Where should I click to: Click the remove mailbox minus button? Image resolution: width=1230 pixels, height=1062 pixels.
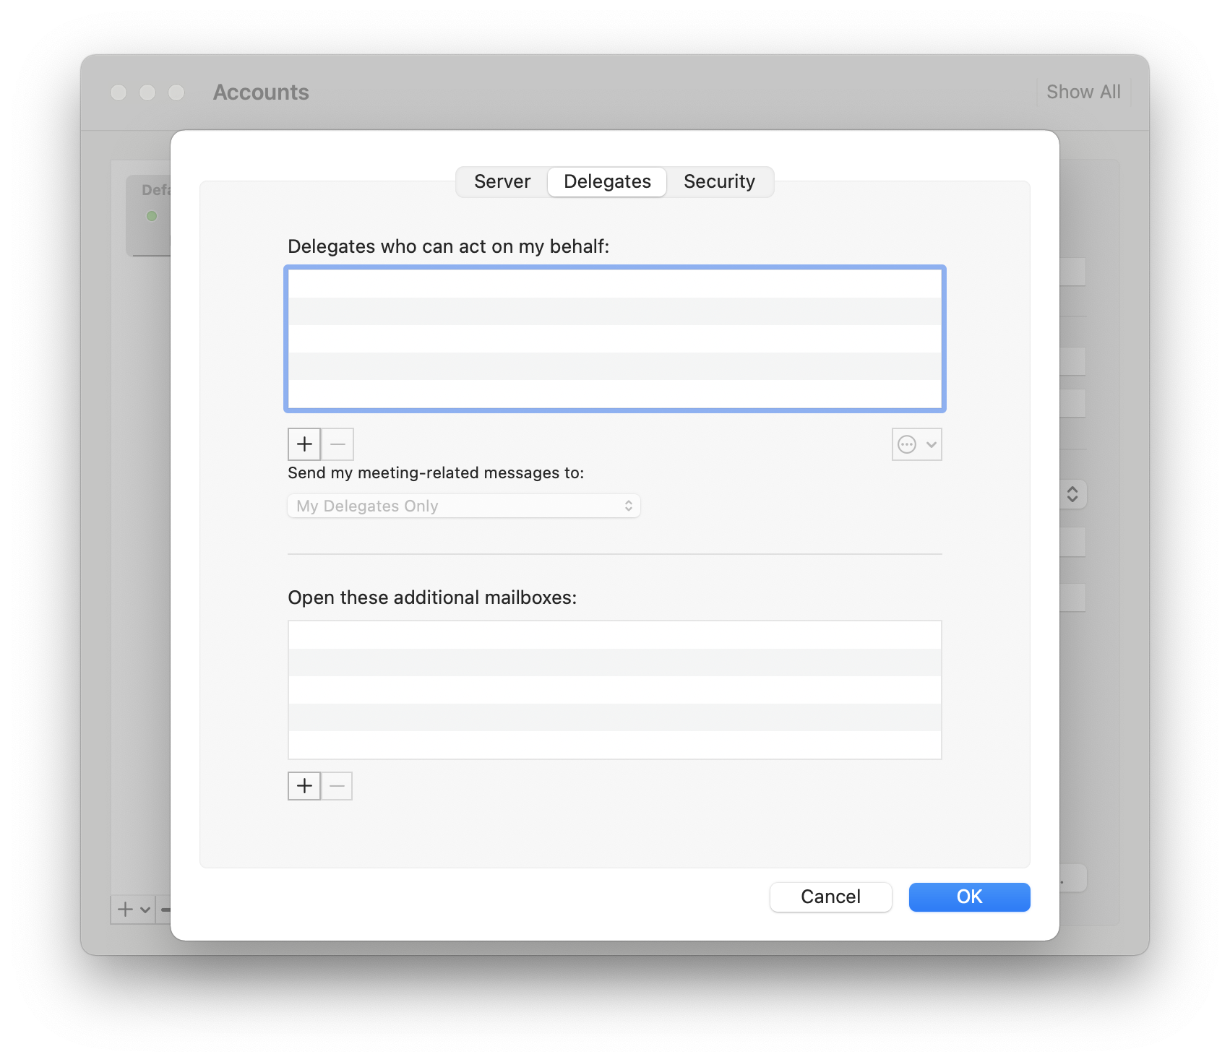click(337, 786)
